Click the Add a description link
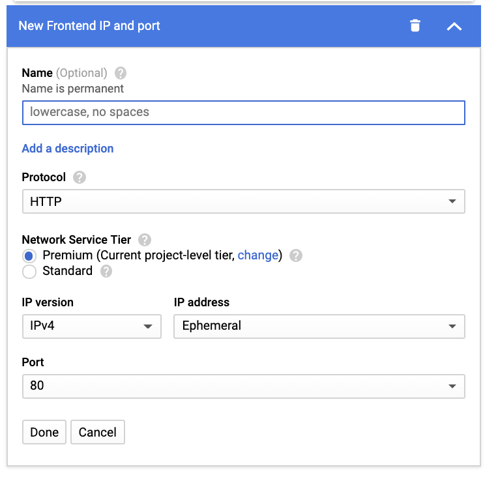498x477 pixels. click(x=68, y=149)
